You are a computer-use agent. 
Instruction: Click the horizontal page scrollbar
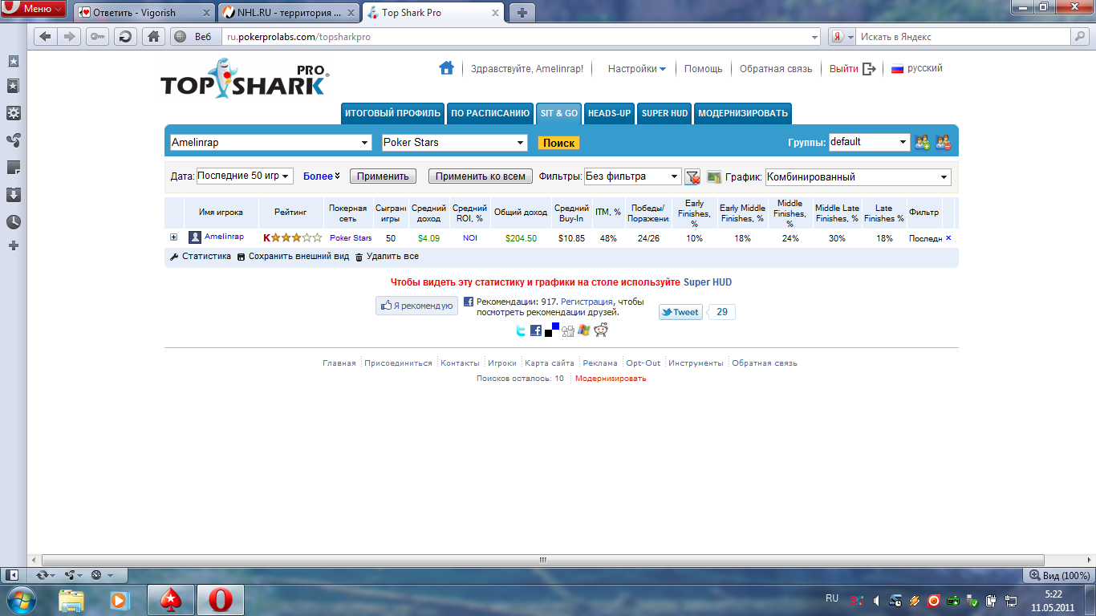click(x=542, y=560)
